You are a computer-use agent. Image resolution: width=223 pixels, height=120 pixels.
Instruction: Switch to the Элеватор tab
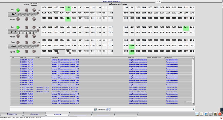pyautogui.click(x=34, y=114)
